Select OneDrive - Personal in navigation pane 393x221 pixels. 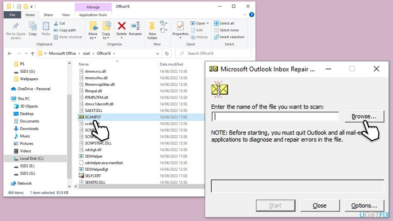[34, 89]
